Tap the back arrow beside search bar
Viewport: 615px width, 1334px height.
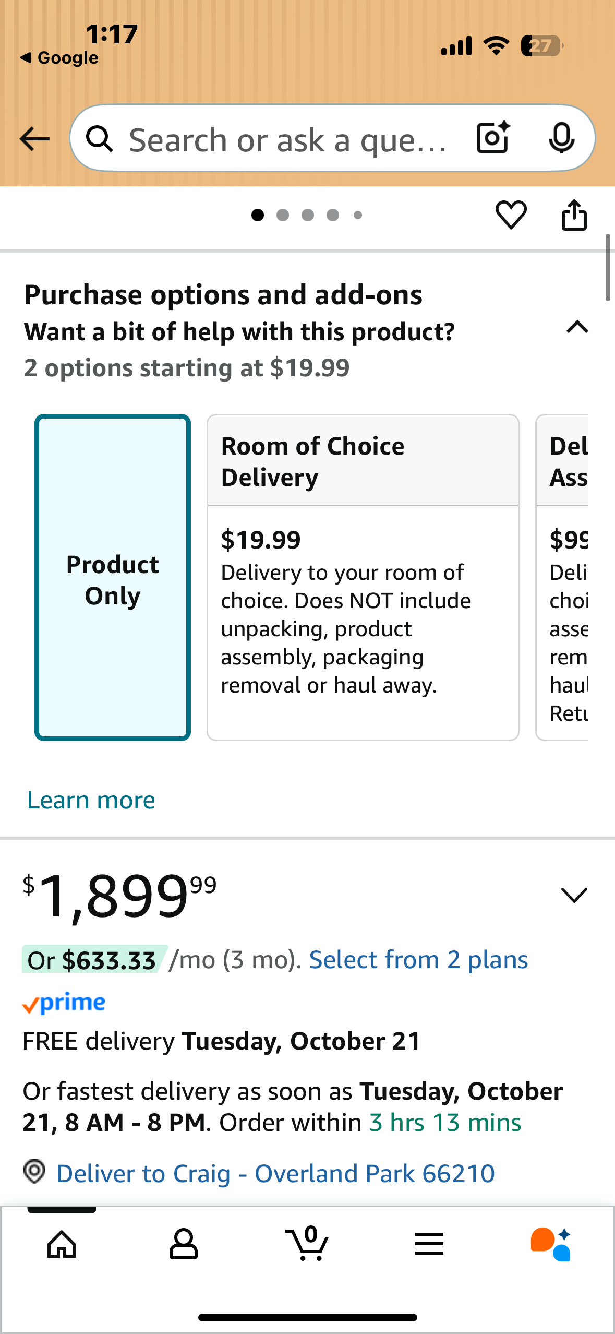[x=34, y=139]
